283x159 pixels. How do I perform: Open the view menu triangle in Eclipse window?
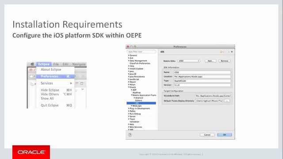coord(82,89)
